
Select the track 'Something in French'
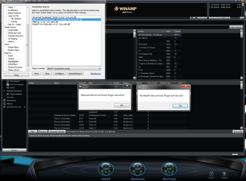pyautogui.click(x=107, y=115)
